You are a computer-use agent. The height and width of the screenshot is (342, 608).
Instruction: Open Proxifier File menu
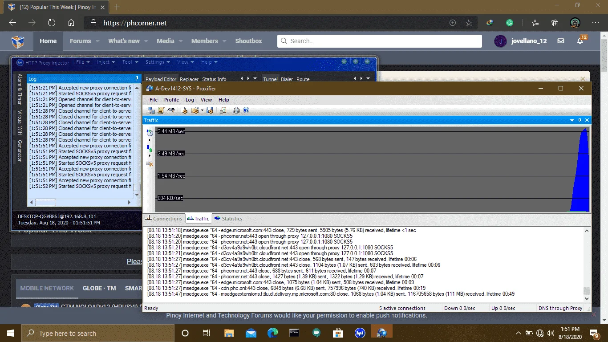[x=154, y=100]
